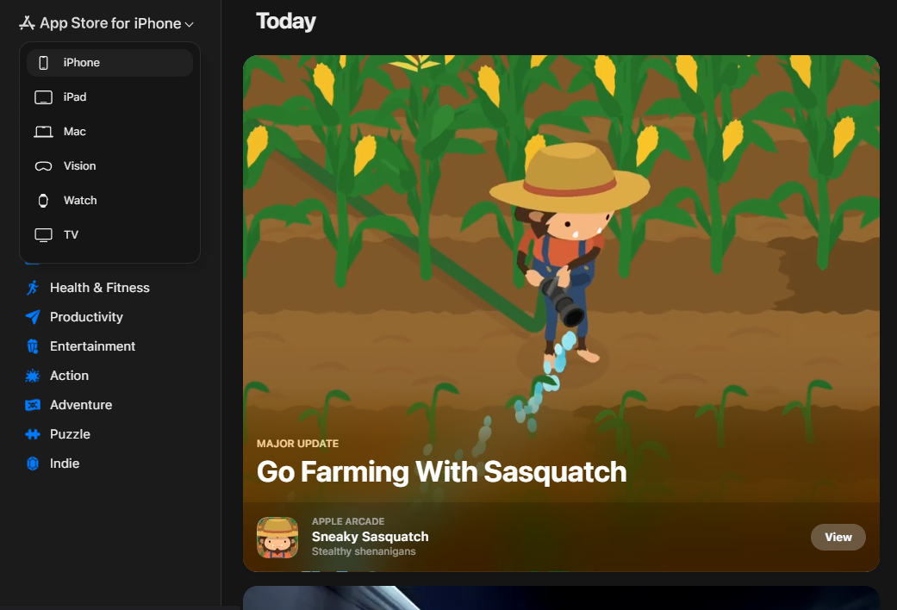This screenshot has height=610, width=897.
Task: Open the Health & Fitness category
Action: [99, 288]
